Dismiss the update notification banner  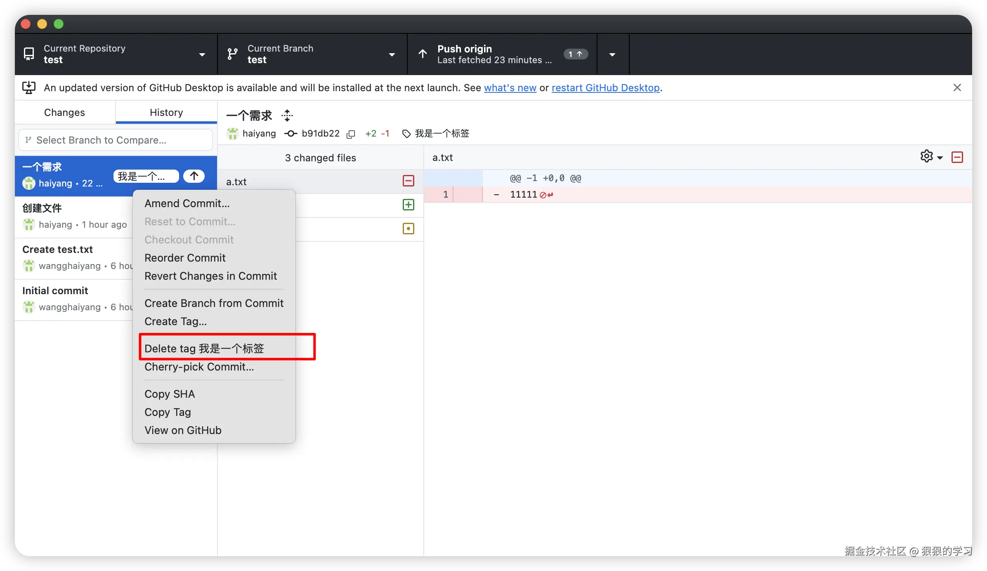click(x=957, y=87)
